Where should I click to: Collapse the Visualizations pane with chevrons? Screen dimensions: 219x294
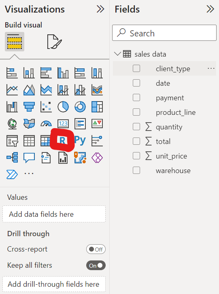(100, 9)
